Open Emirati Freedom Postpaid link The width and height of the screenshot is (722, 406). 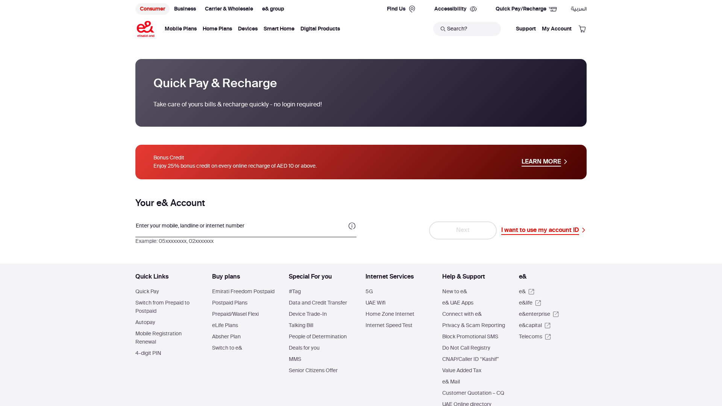[243, 292]
